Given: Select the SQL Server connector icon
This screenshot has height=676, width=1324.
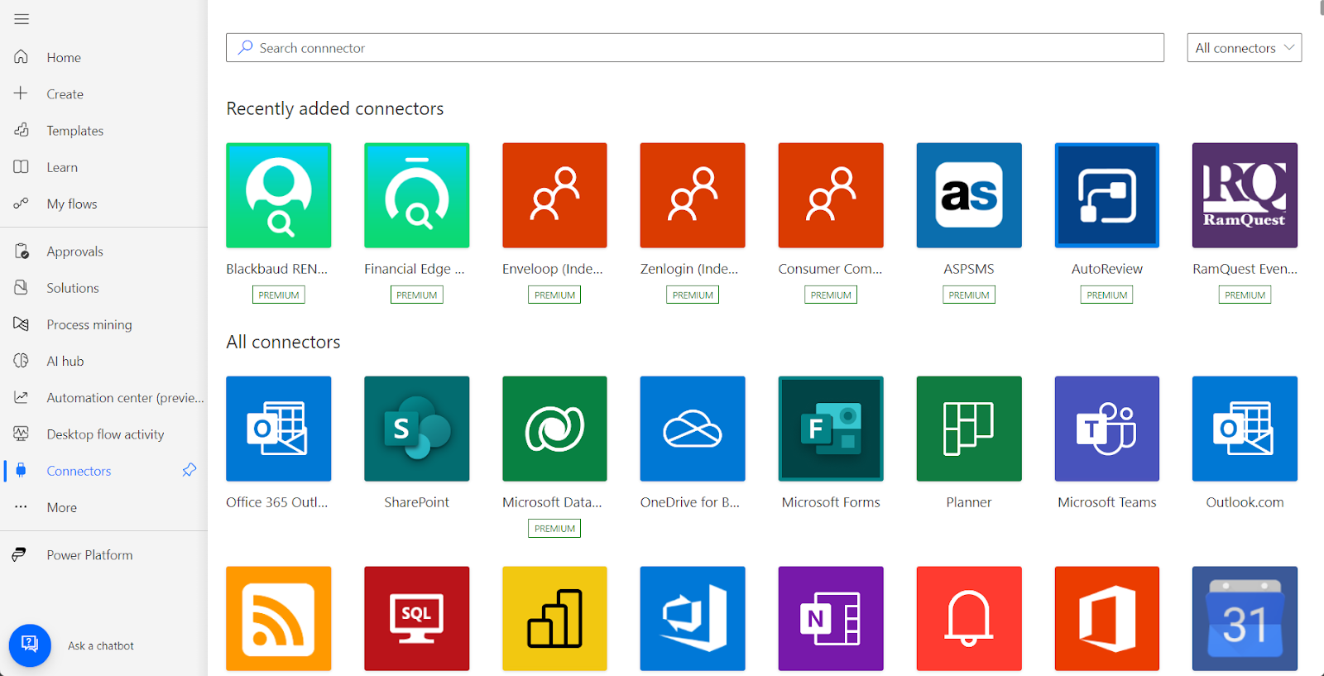Looking at the screenshot, I should 417,619.
